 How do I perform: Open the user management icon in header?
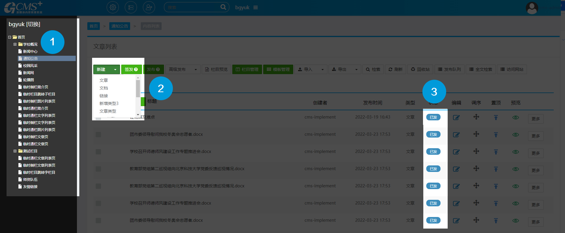pos(149,7)
